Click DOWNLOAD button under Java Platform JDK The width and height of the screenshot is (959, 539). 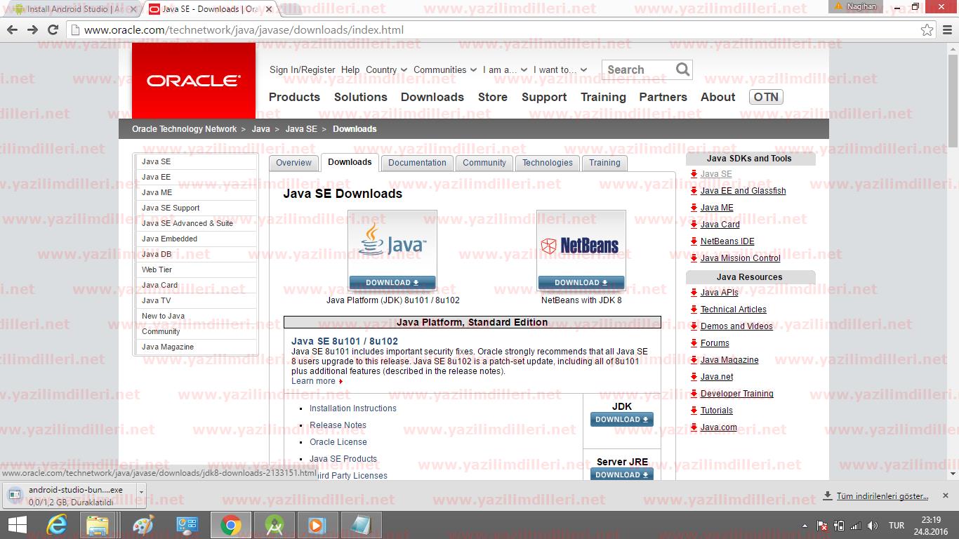(x=392, y=282)
